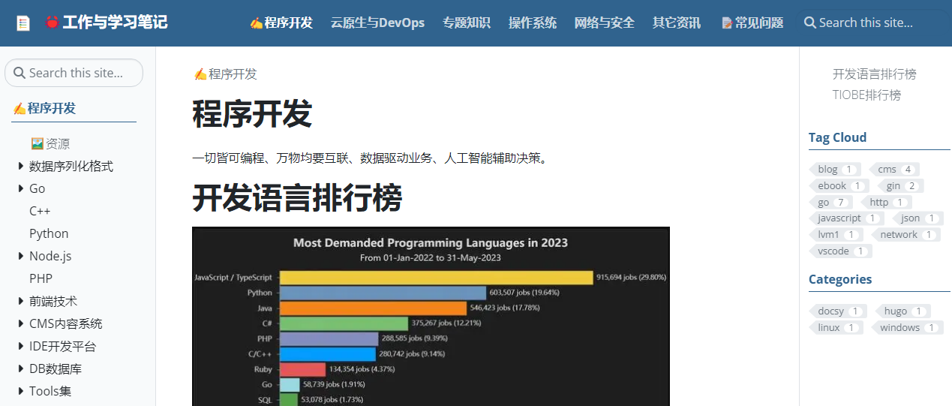Click the picture icon next to 资源
The height and width of the screenshot is (406, 952).
(x=37, y=143)
